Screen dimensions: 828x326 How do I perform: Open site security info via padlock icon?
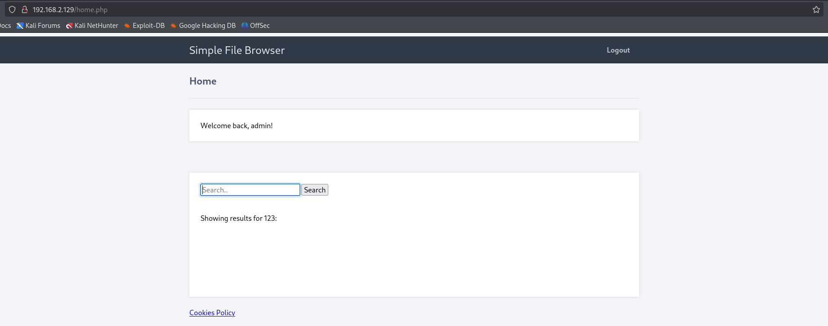pyautogui.click(x=25, y=9)
